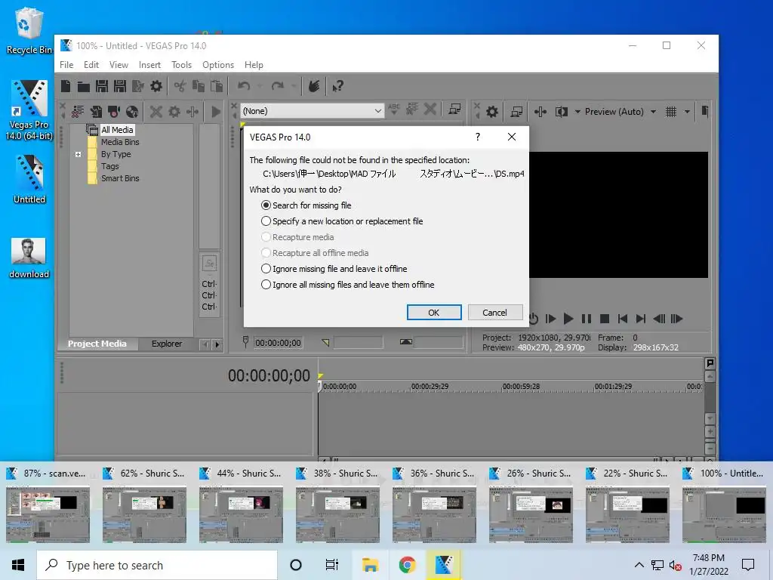
Task: Click the Vegas Pro 14.0 desktop shortcut
Action: (29, 110)
